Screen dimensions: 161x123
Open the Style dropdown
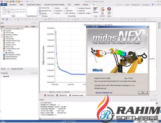128,5
